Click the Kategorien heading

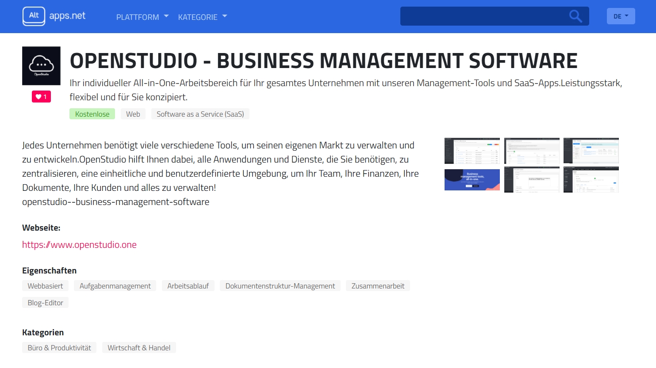click(x=43, y=333)
